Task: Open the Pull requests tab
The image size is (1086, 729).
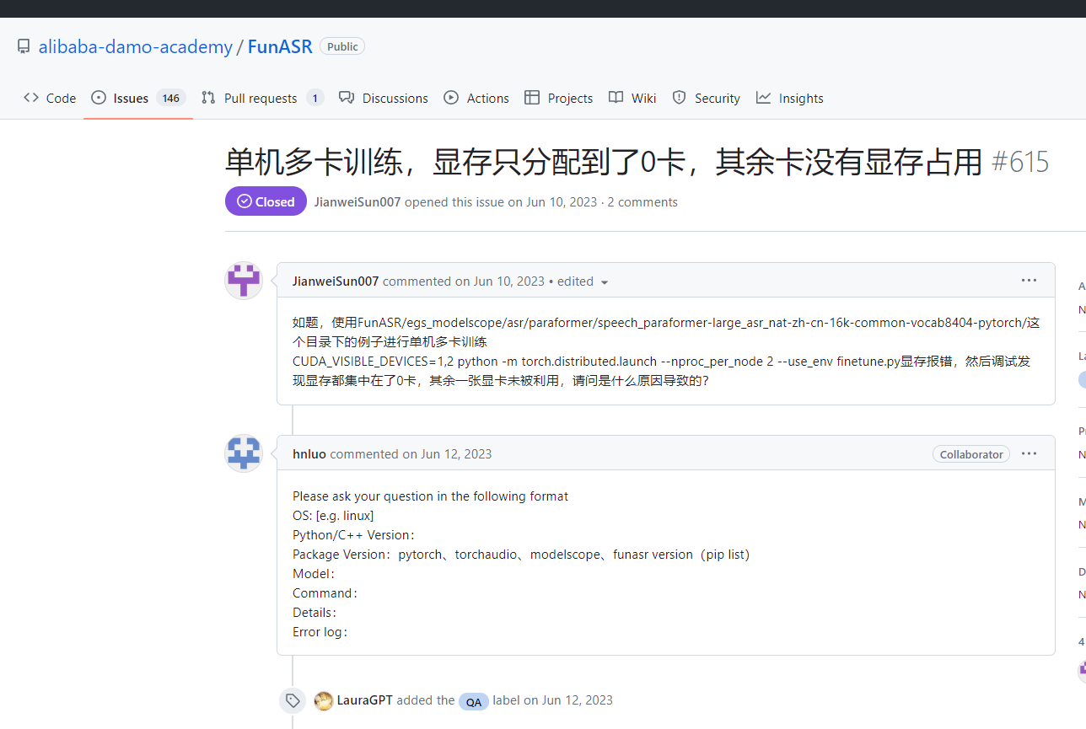Action: coord(262,98)
